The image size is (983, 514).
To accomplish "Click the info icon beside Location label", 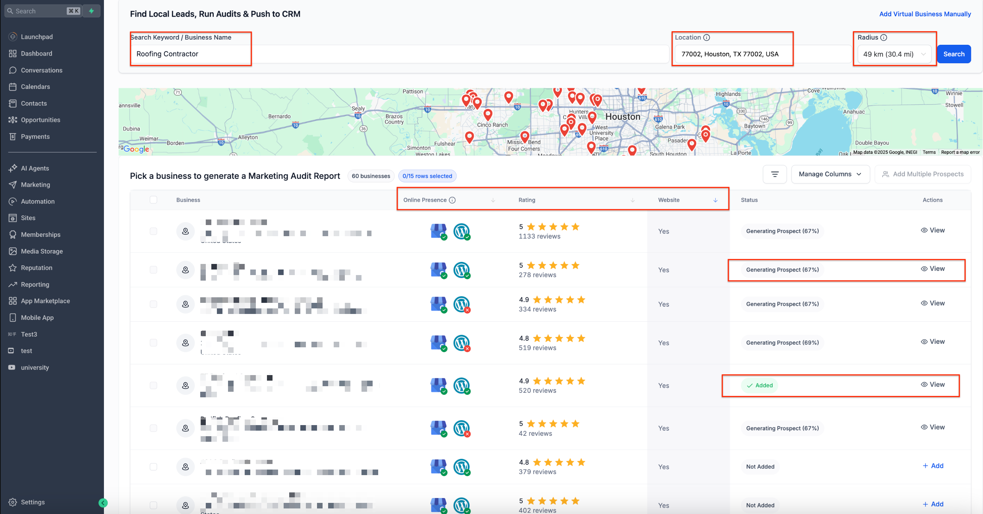I will (x=706, y=38).
